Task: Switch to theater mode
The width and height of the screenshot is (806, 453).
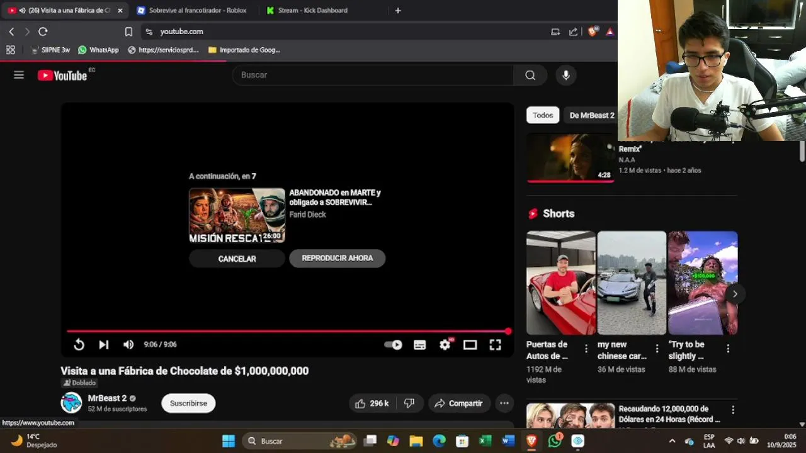Action: click(470, 345)
